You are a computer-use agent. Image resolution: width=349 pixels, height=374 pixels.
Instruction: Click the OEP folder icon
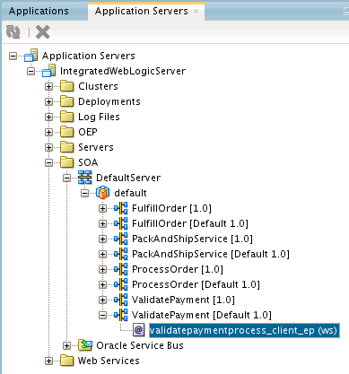[67, 132]
